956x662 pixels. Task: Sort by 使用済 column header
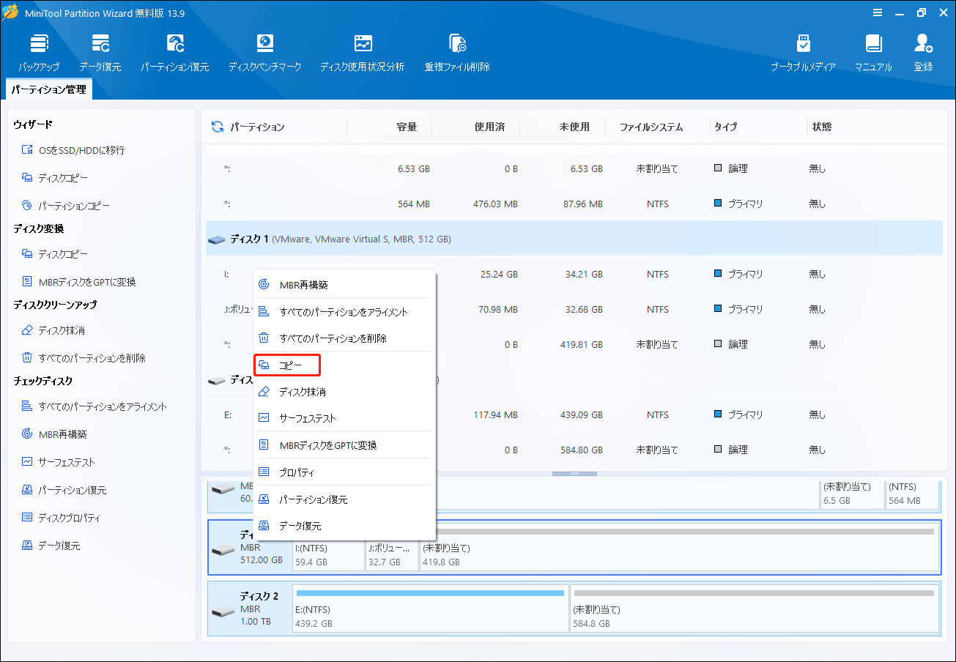tap(489, 127)
